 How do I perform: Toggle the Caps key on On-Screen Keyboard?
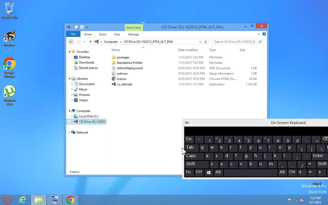(194, 156)
